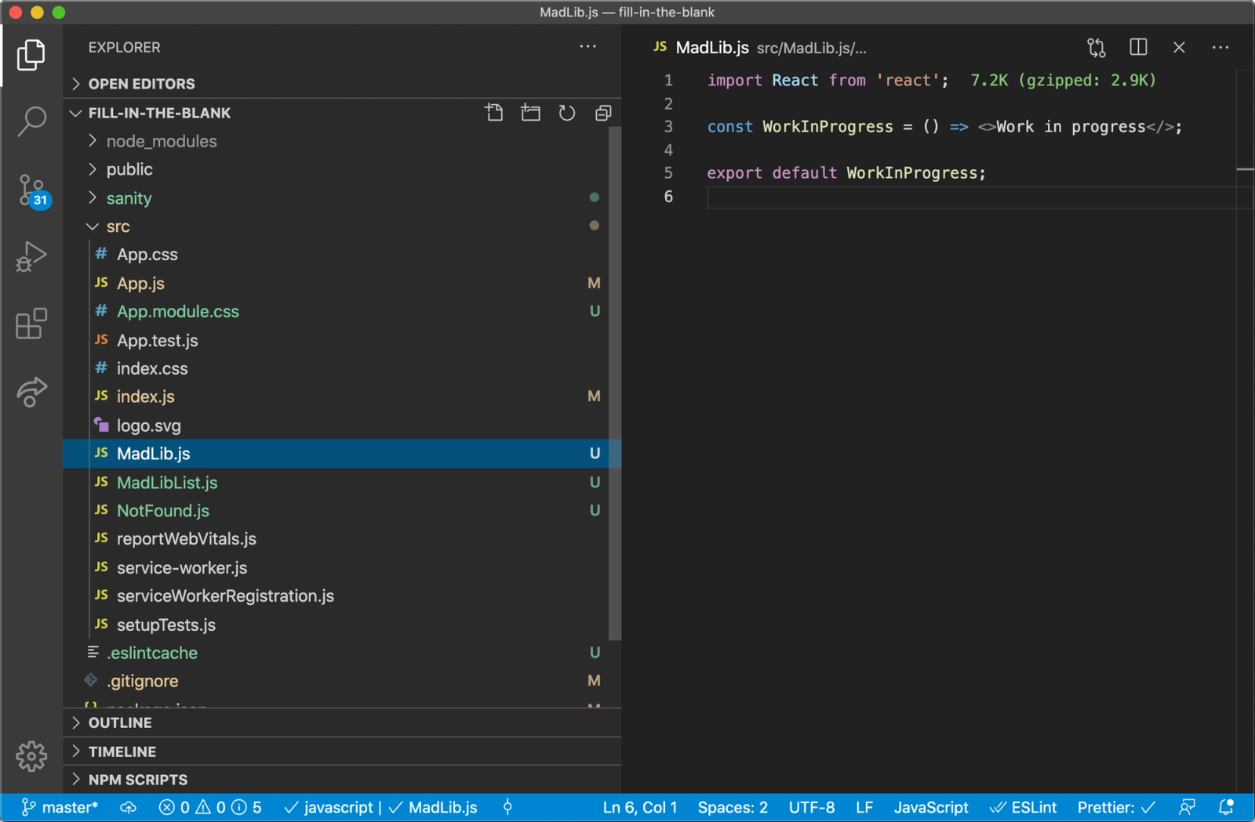Open the Extensions view
Viewport: 1255px width, 822px height.
pos(31,324)
